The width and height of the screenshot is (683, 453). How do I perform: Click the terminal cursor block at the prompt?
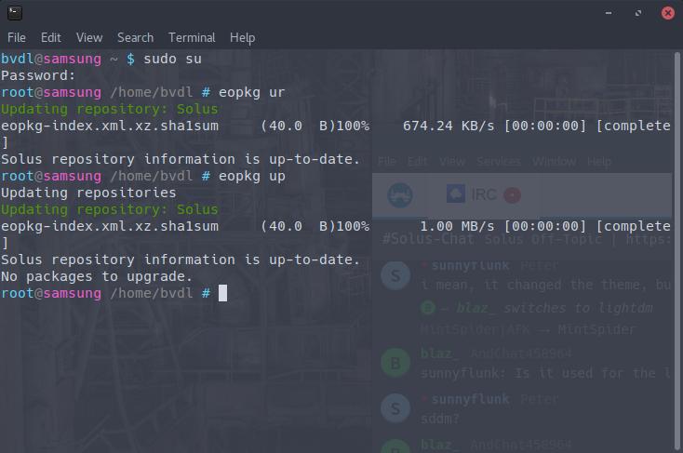[222, 293]
